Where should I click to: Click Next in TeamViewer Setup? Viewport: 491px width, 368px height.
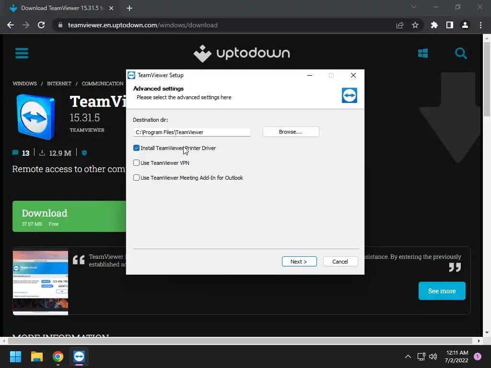pyautogui.click(x=299, y=262)
